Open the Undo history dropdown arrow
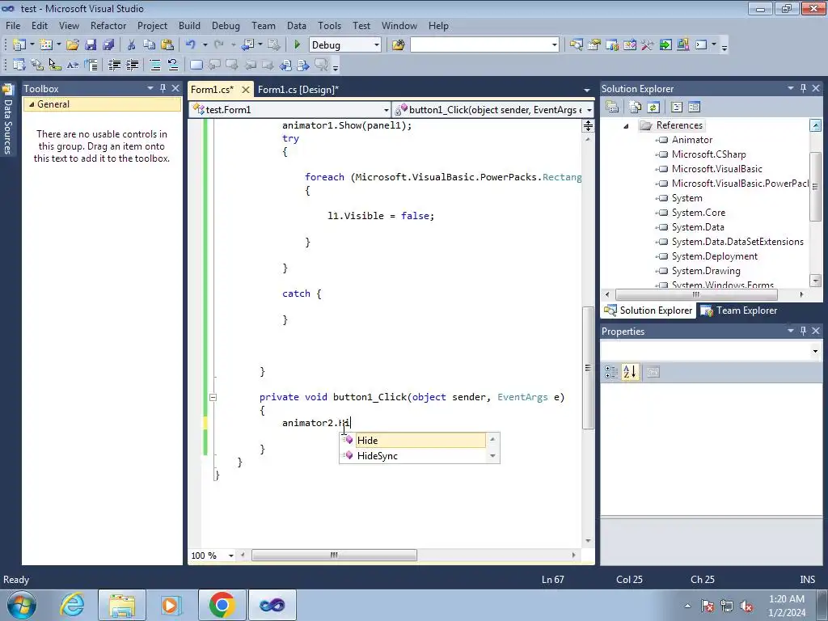 [205, 45]
